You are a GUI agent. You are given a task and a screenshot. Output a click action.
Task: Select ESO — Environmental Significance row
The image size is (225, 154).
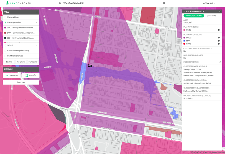[21, 38]
